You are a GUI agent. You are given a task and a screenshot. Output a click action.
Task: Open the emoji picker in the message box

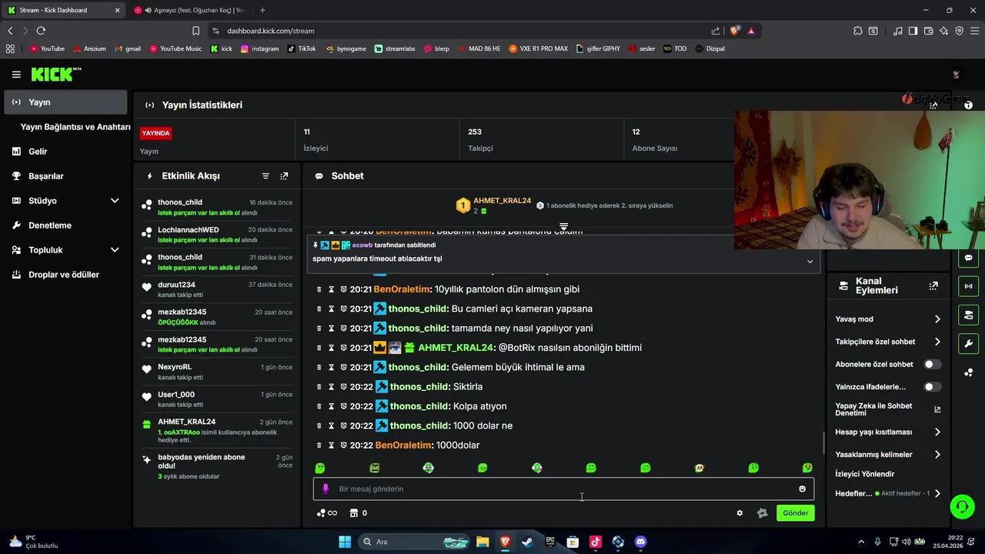[x=802, y=489]
